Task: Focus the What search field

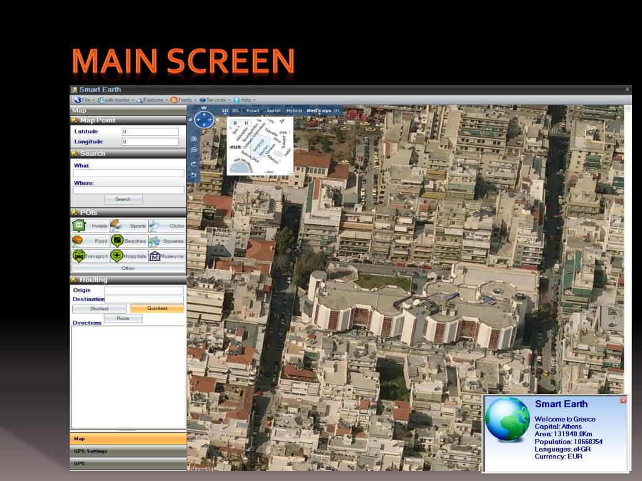Action: pos(129,173)
